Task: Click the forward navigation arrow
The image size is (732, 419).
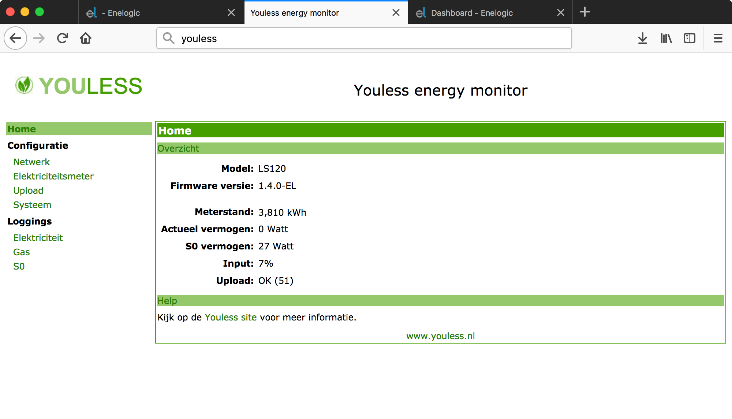Action: coord(39,38)
